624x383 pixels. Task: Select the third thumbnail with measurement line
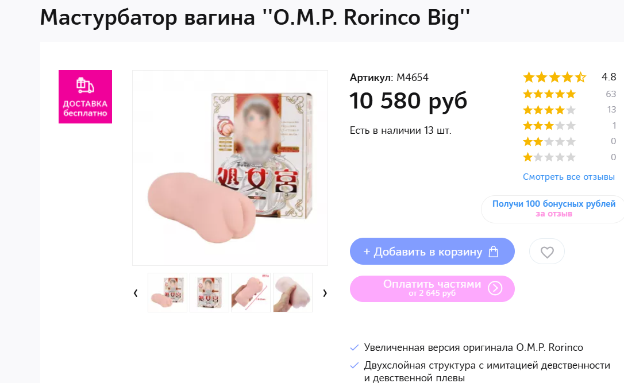coord(251,292)
